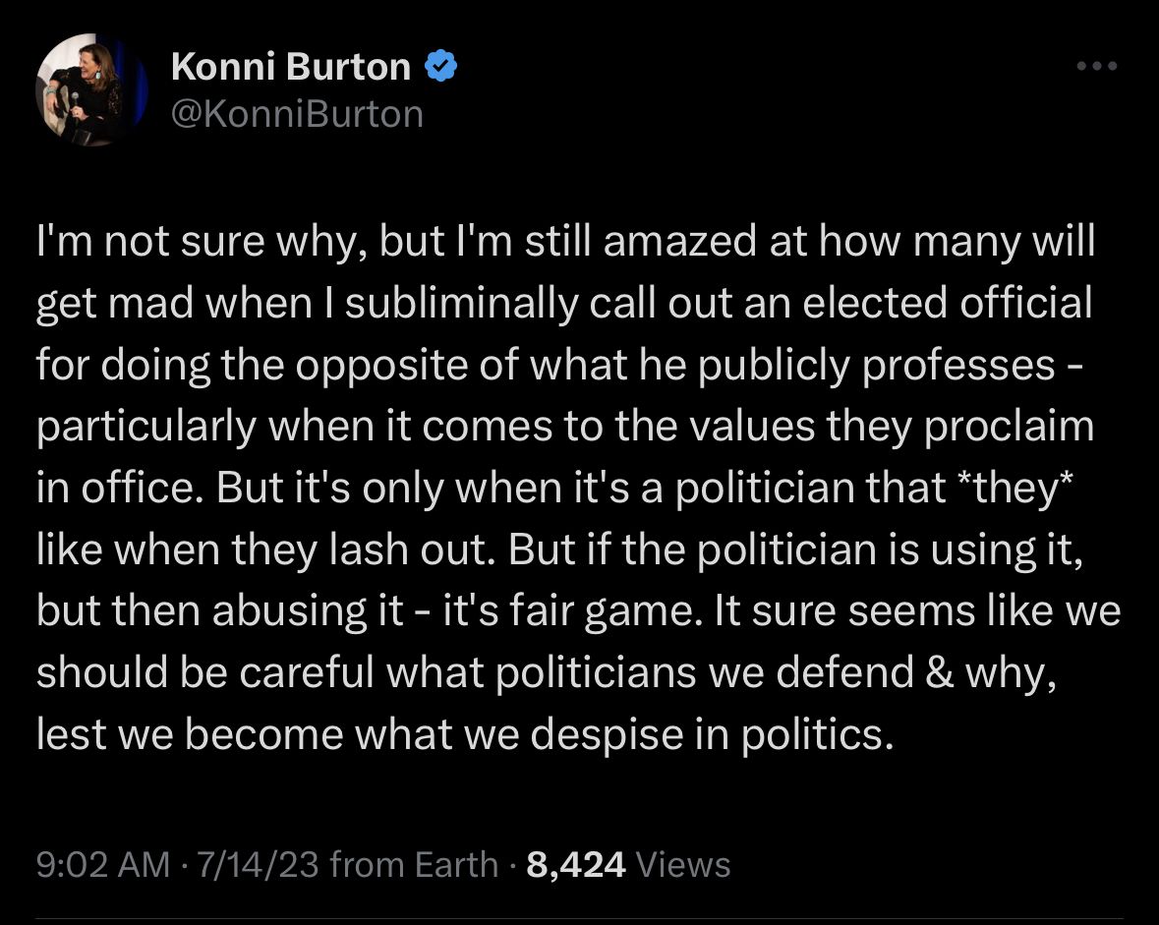1159x925 pixels.
Task: Click the blue verified checkmark badge
Action: click(439, 67)
